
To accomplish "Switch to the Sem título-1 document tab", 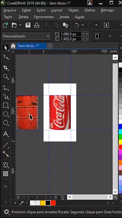I will 32,46.
